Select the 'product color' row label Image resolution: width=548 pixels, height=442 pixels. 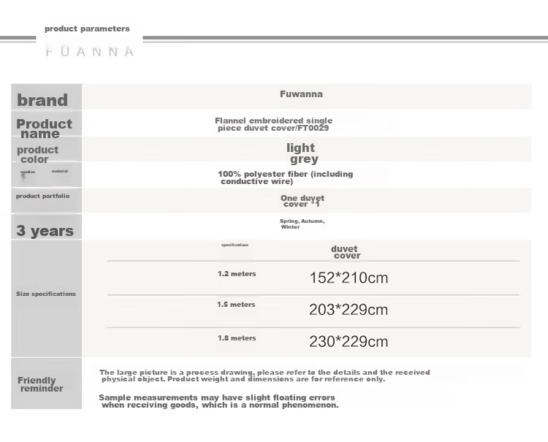pyautogui.click(x=37, y=154)
